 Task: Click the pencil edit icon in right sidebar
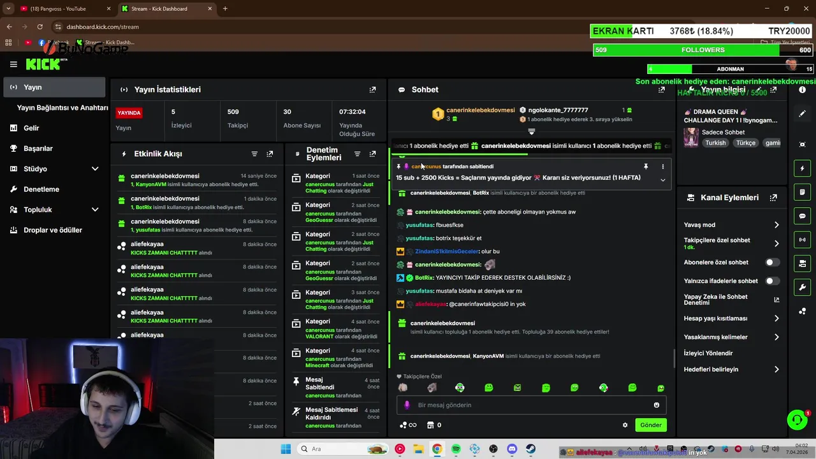(x=802, y=113)
